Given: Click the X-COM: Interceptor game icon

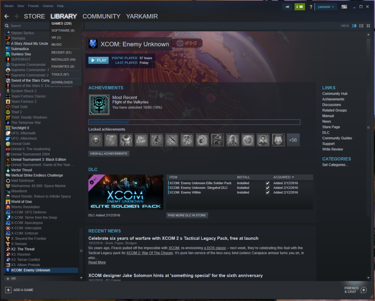Looking at the screenshot, I should point(8,228).
